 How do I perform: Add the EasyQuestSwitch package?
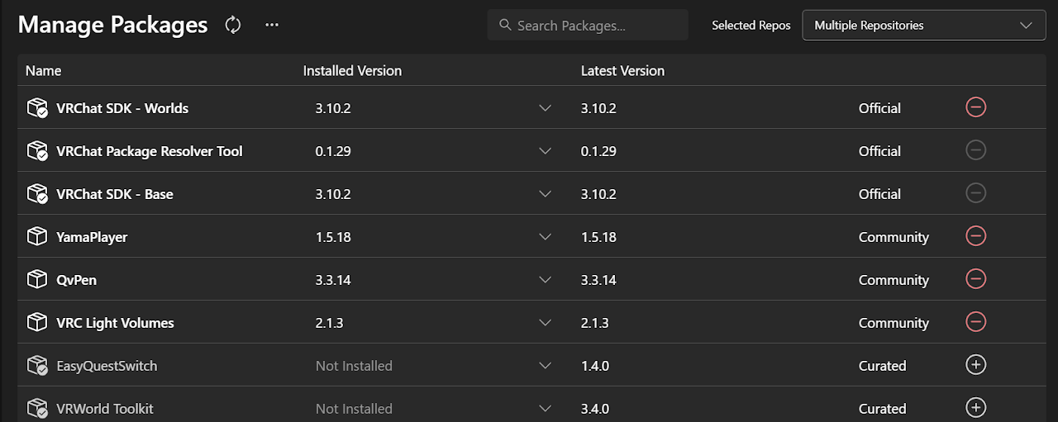point(975,365)
